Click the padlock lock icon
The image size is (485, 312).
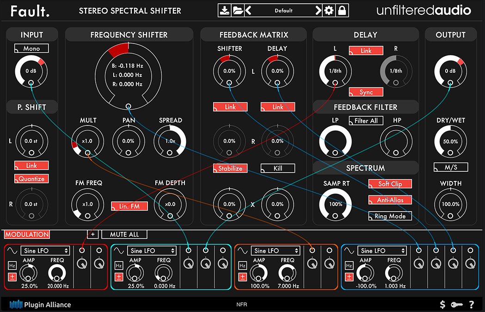[342, 11]
